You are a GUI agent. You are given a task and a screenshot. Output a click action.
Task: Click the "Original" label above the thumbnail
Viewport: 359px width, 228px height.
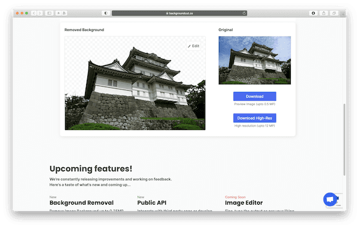pos(226,30)
